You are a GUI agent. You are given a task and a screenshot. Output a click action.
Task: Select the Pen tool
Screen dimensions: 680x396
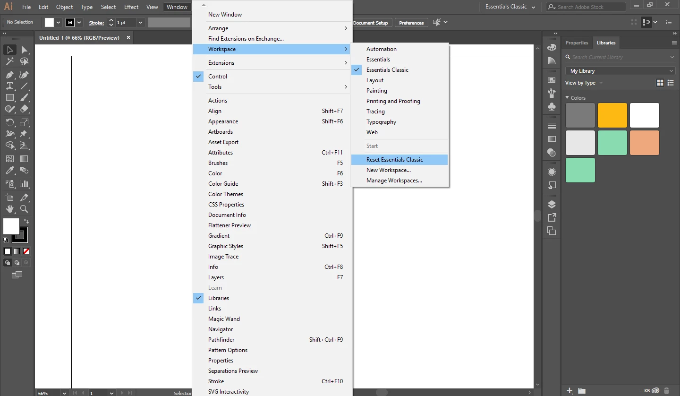(10, 75)
